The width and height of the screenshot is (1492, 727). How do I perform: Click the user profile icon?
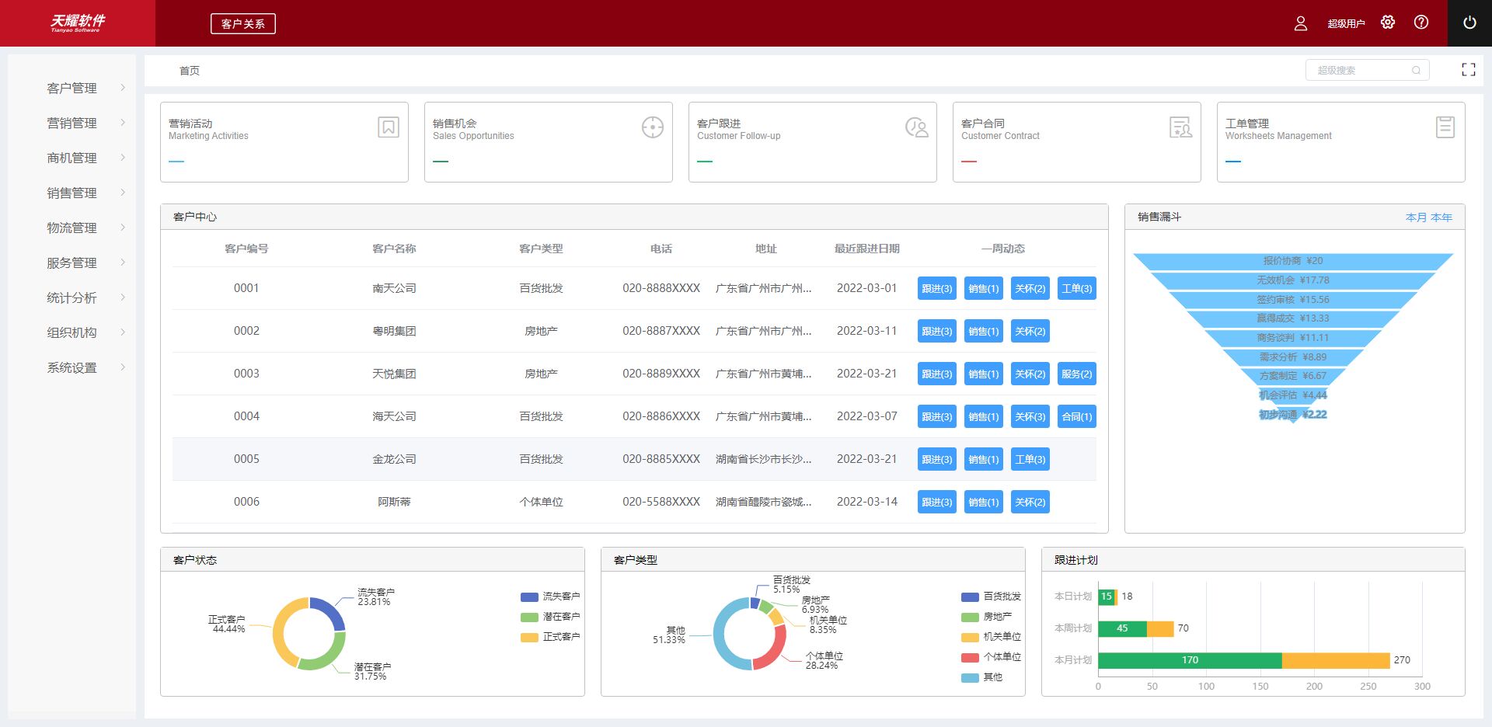(x=1301, y=23)
